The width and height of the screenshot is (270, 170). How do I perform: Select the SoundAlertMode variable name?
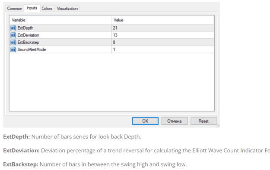(x=32, y=49)
